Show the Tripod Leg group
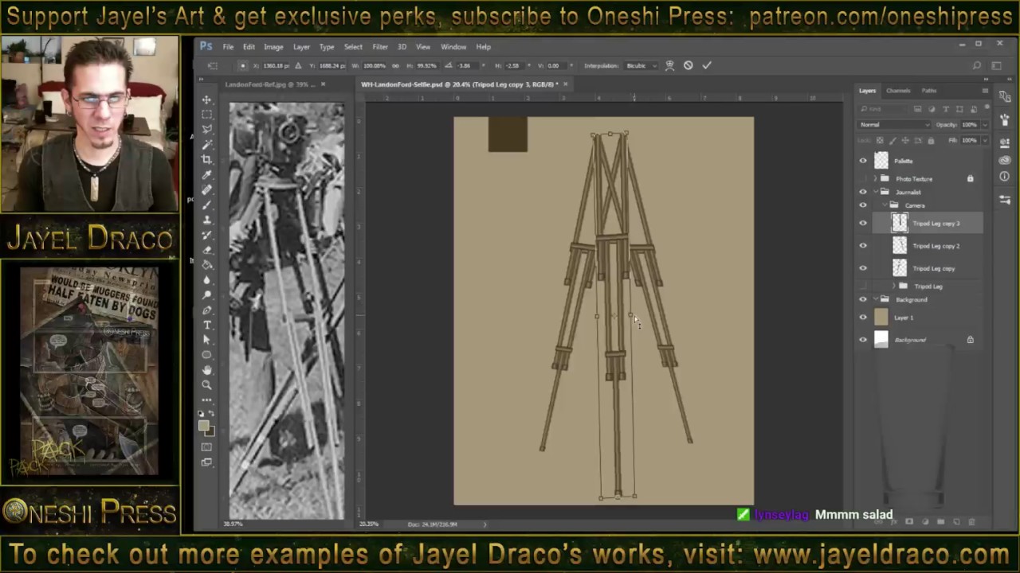Viewport: 1020px width, 573px height. tap(862, 286)
